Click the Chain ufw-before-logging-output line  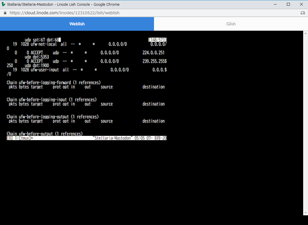[52, 117]
